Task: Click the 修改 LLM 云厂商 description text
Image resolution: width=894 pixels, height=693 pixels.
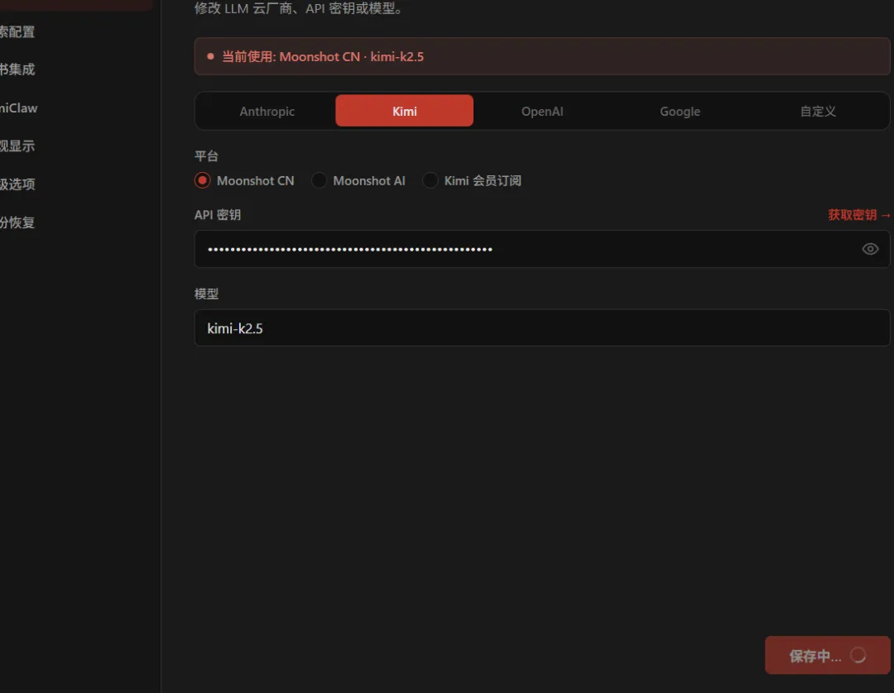Action: coord(300,8)
